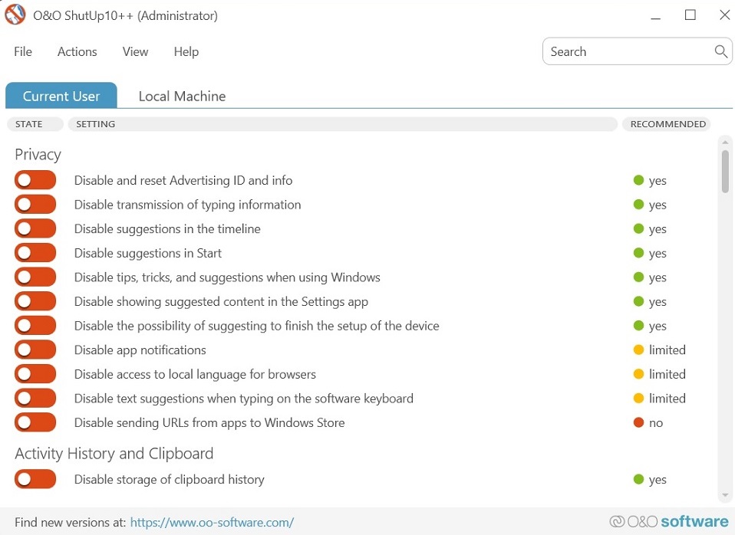The width and height of the screenshot is (735, 535).
Task: Toggle disable transmission of typing information
Action: (35, 204)
